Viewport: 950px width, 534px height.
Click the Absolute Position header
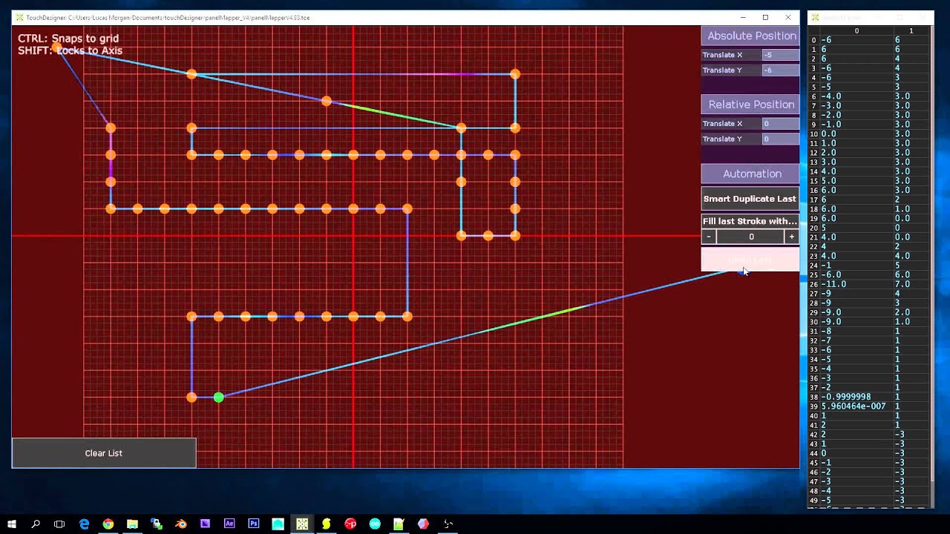coord(750,36)
